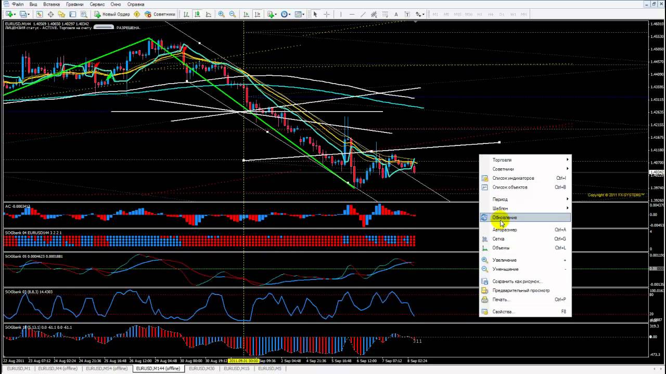Switch chart to bar chart style
The width and height of the screenshot is (666, 374).
point(186,15)
